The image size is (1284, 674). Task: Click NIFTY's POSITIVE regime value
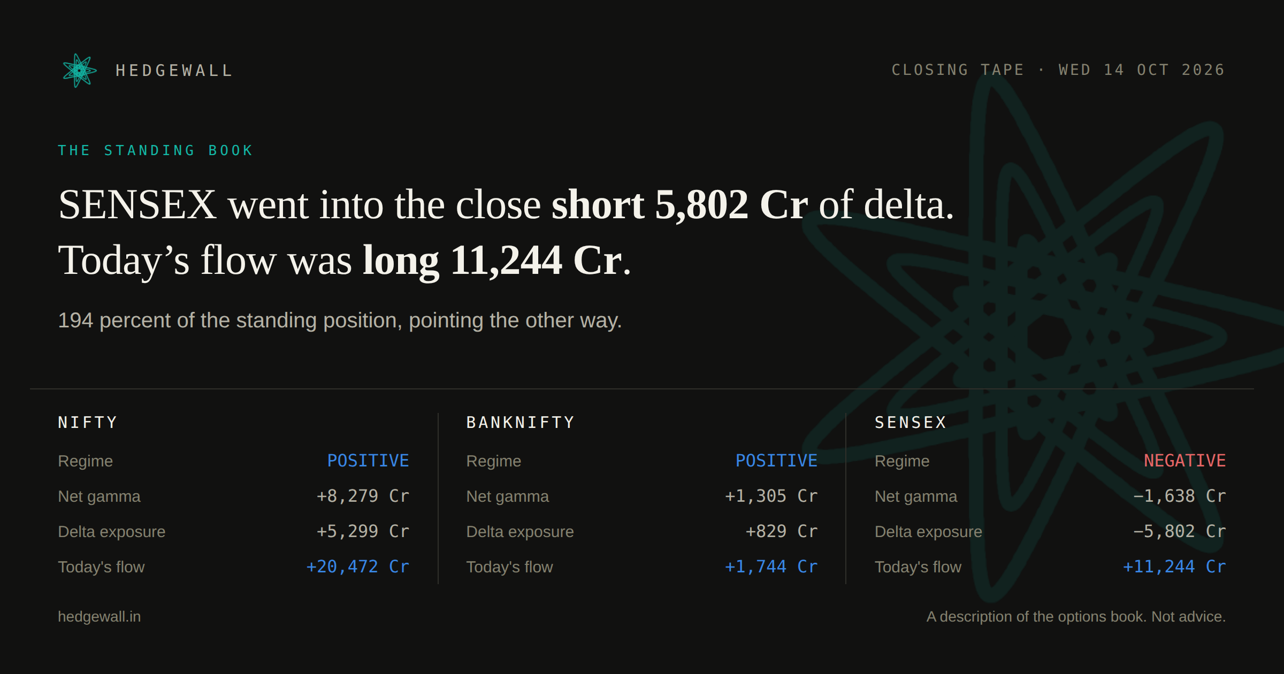[x=368, y=461]
